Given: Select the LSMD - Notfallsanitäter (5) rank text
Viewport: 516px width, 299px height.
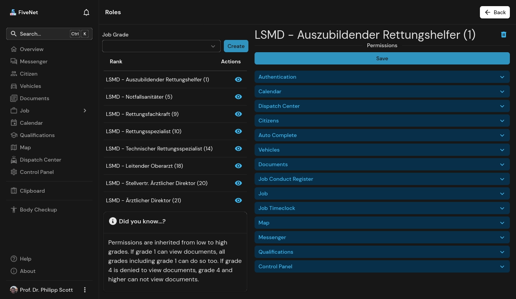Looking at the screenshot, I should pyautogui.click(x=139, y=97).
